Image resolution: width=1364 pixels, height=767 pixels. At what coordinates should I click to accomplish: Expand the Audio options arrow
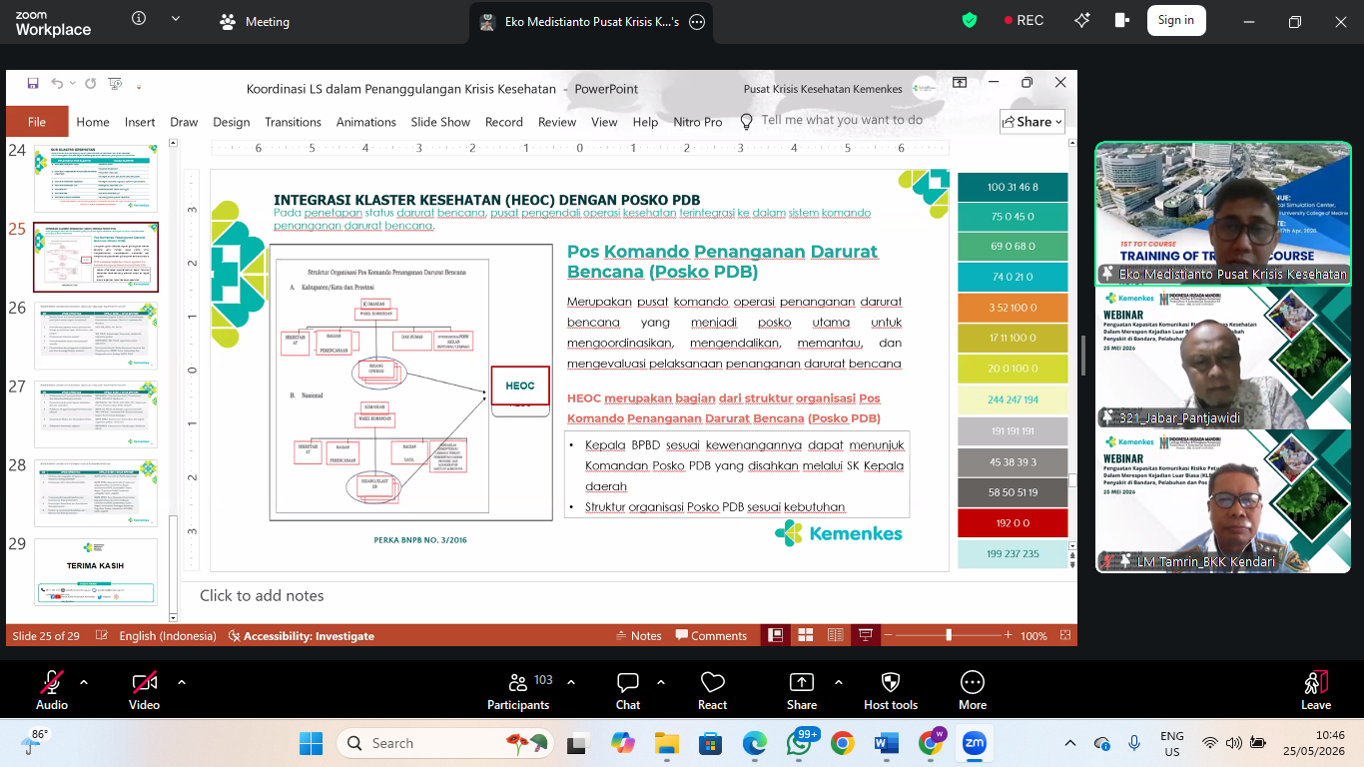(84, 682)
